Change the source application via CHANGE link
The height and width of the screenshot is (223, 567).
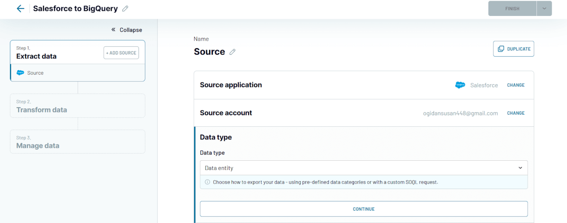click(x=515, y=85)
